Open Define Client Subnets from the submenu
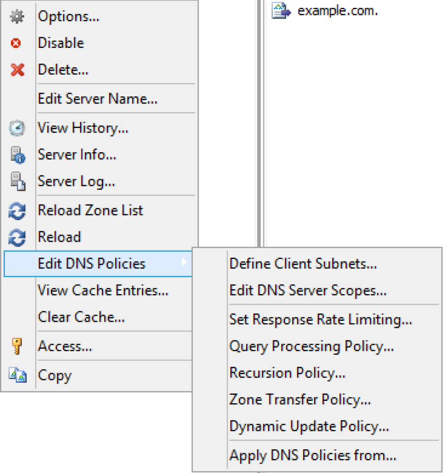Image resolution: width=445 pixels, height=473 pixels. [x=303, y=264]
